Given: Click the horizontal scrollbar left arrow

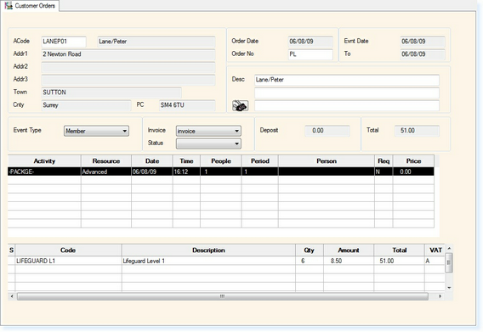Looking at the screenshot, I should (12, 296).
